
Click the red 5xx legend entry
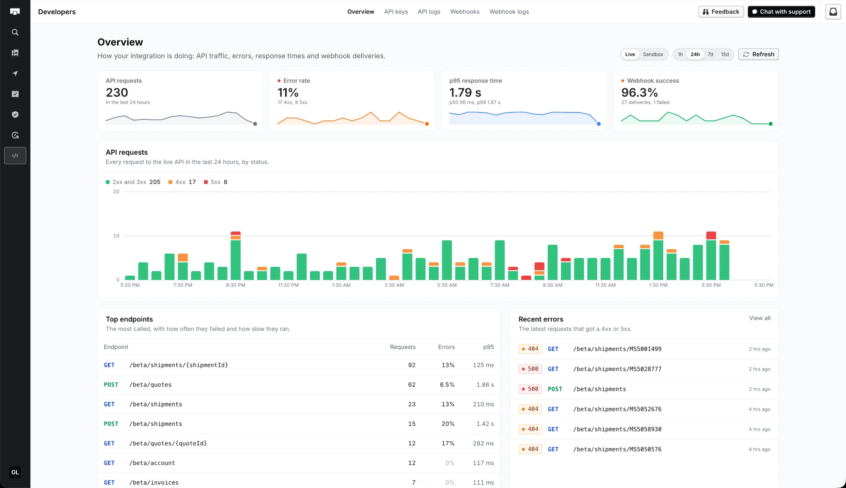215,182
